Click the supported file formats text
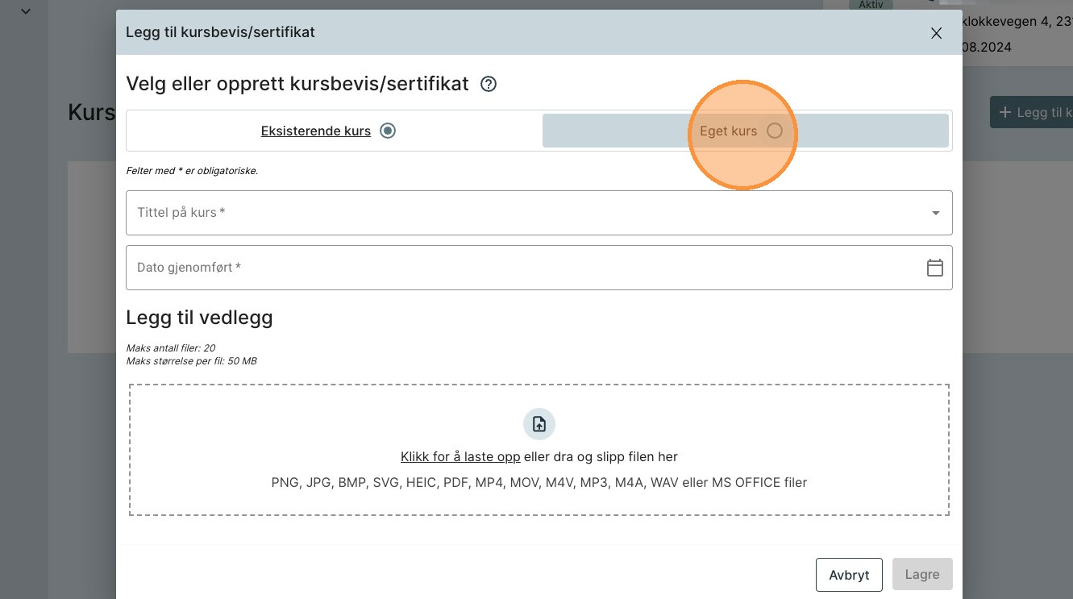This screenshot has width=1073, height=599. 539,483
